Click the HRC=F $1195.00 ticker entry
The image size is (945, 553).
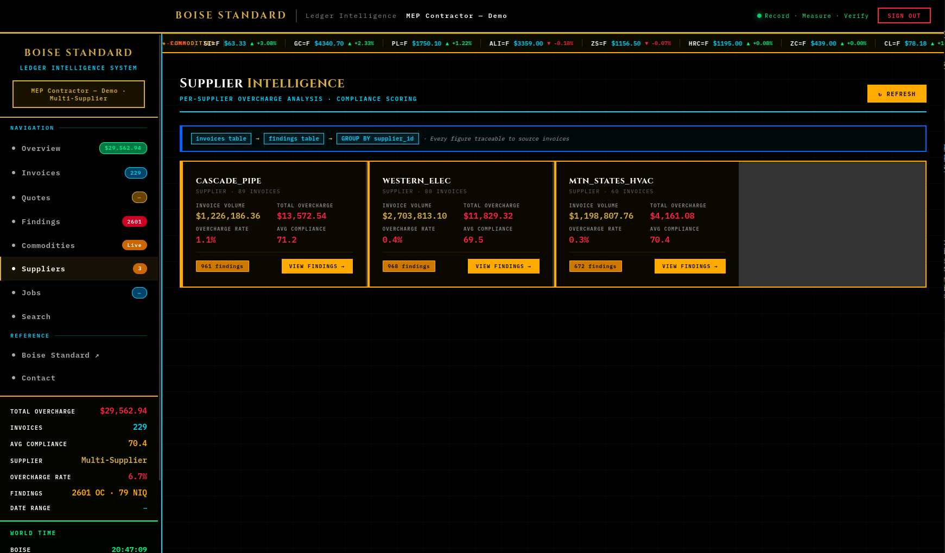[731, 43]
